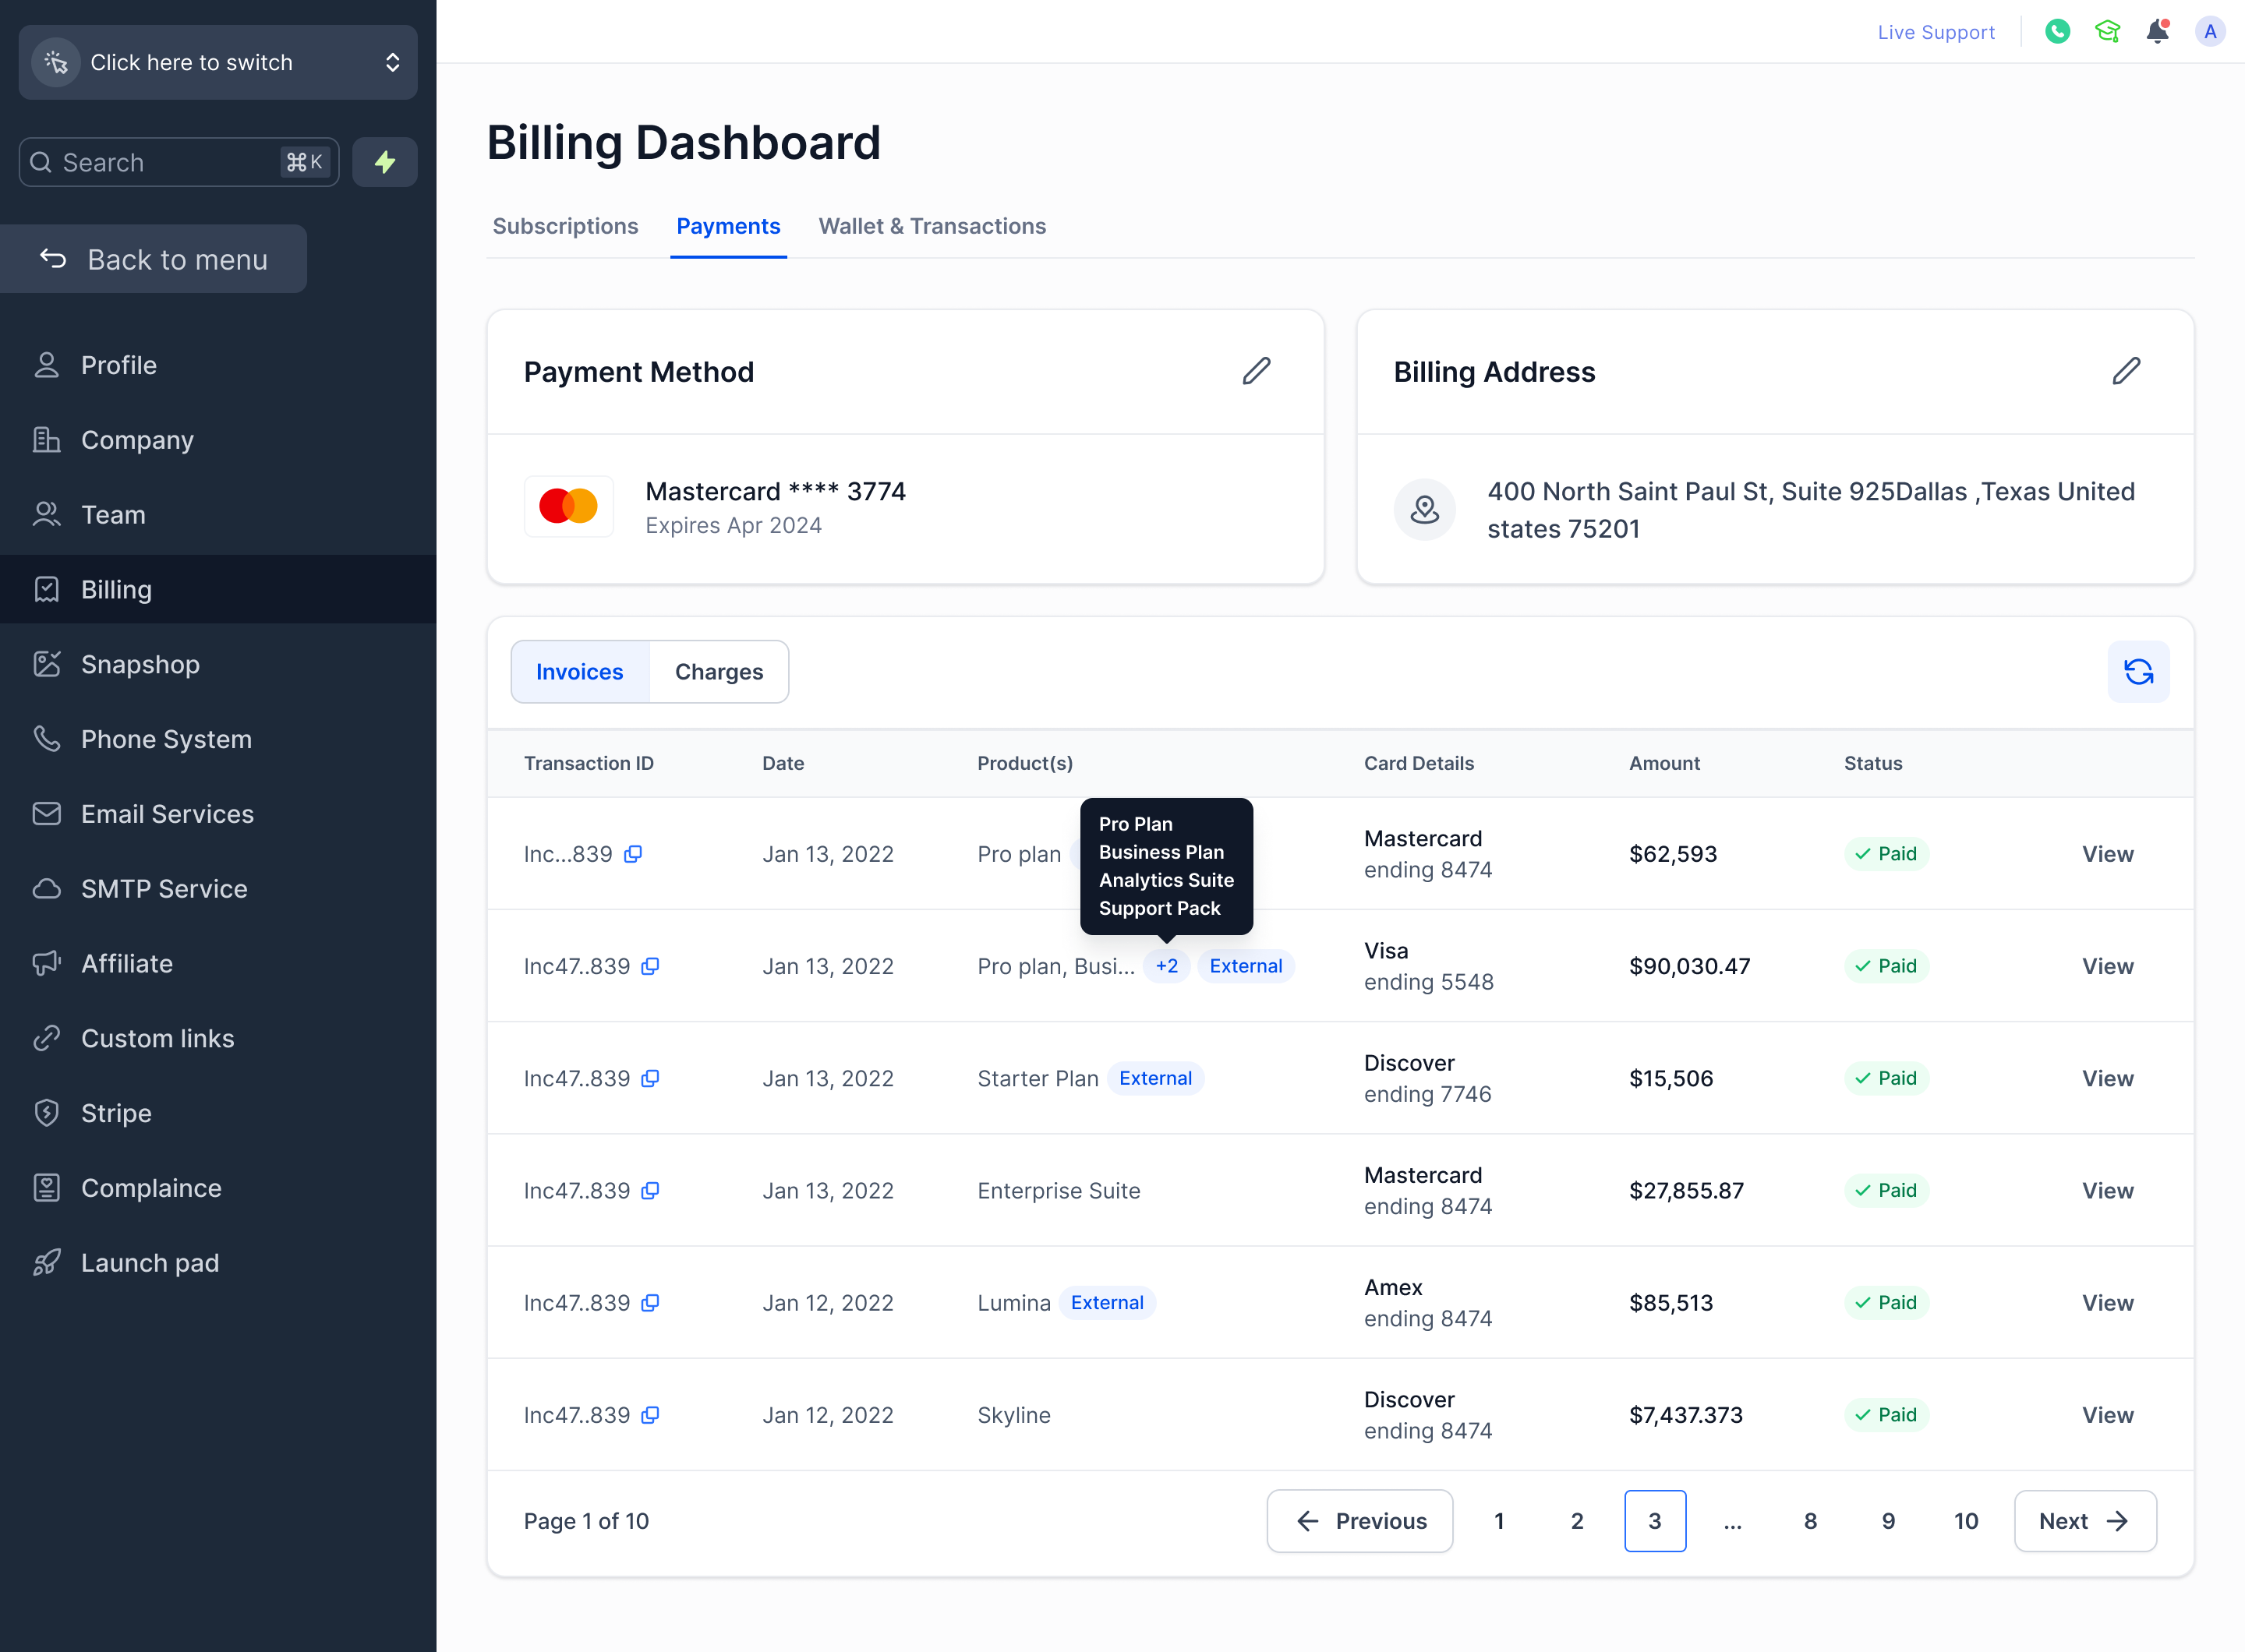
Task: Click the +2 products badge
Action: pyautogui.click(x=1166, y=966)
